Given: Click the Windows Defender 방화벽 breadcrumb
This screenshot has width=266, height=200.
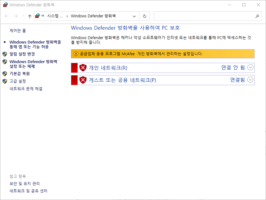Looking at the screenshot, I should [93, 16].
